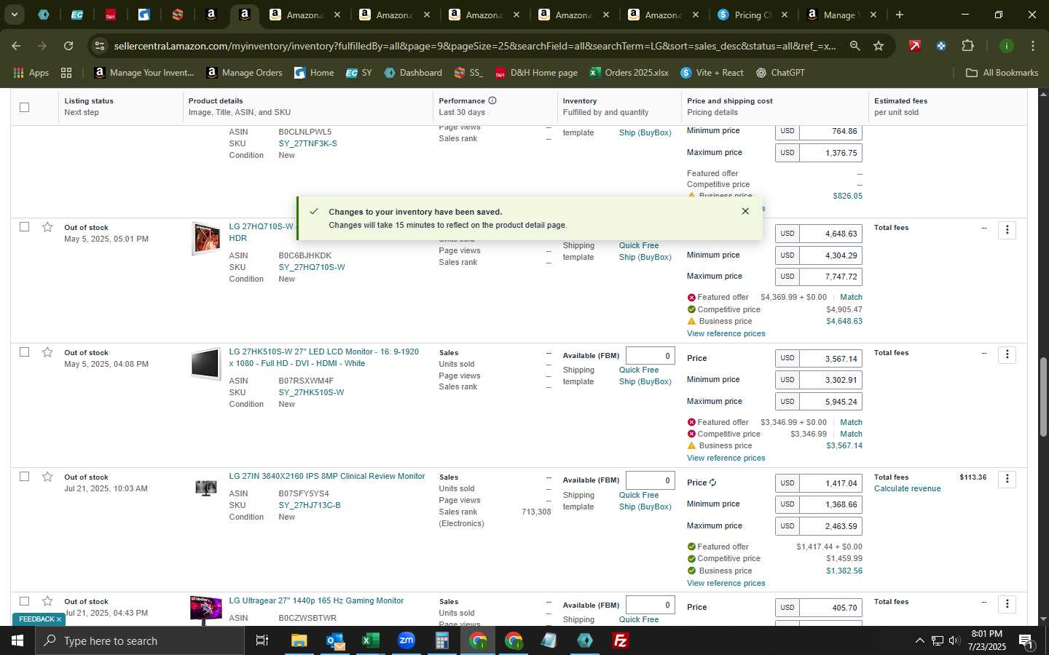The width and height of the screenshot is (1049, 655).
Task: Edit price field showing 4,648.63
Action: click(x=831, y=234)
